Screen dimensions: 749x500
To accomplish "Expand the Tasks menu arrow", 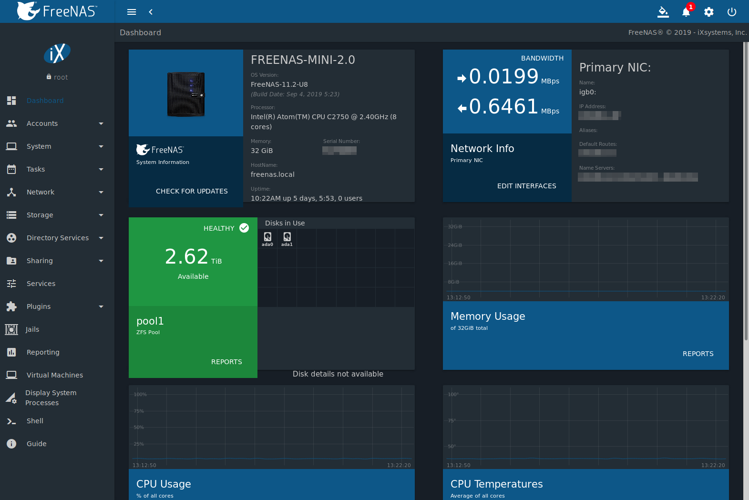I will (x=101, y=169).
